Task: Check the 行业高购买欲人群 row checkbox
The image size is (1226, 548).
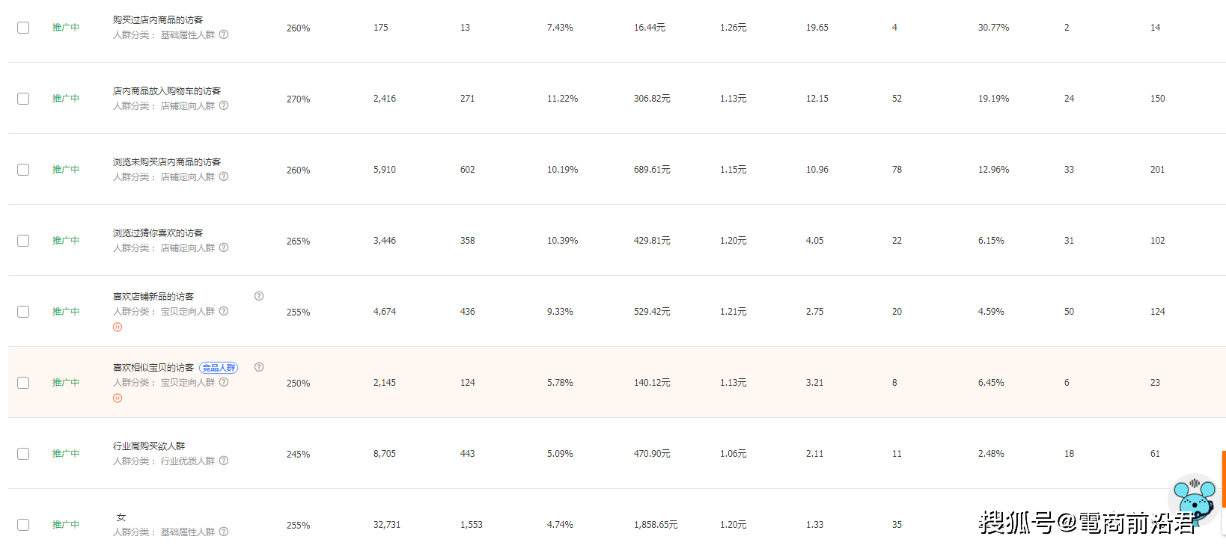Action: point(23,454)
